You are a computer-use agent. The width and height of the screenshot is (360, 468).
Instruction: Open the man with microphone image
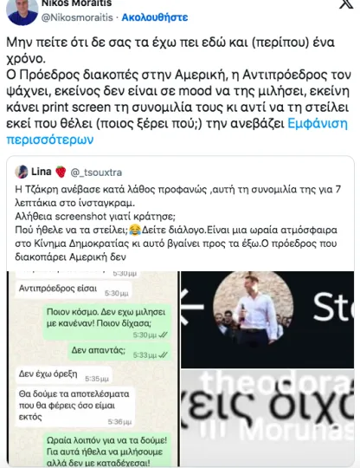pyautogui.click(x=267, y=319)
